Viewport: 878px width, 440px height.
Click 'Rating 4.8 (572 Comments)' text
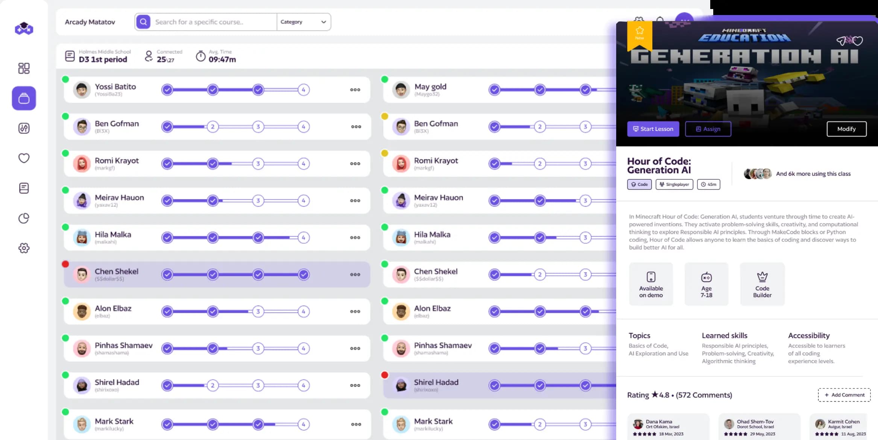click(x=679, y=395)
